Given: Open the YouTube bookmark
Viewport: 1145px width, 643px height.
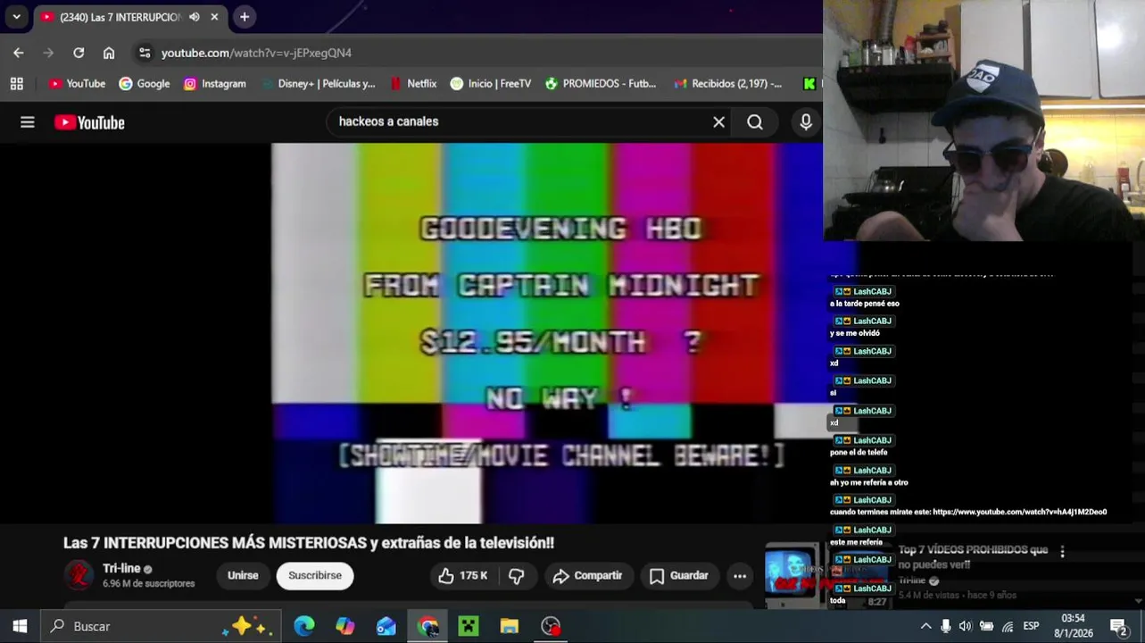Looking at the screenshot, I should tap(77, 83).
